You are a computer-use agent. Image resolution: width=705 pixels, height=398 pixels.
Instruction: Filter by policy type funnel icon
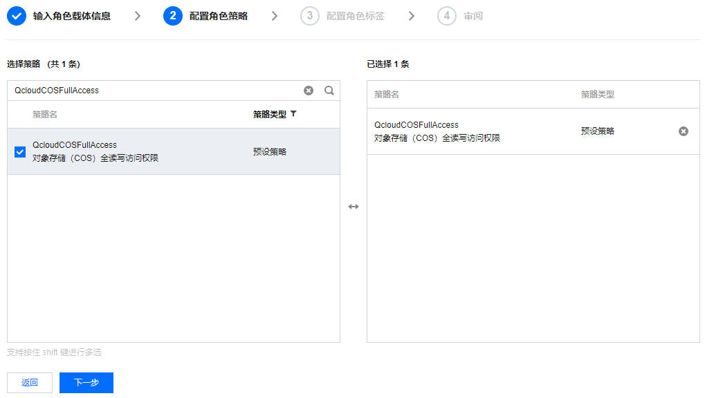(x=293, y=114)
